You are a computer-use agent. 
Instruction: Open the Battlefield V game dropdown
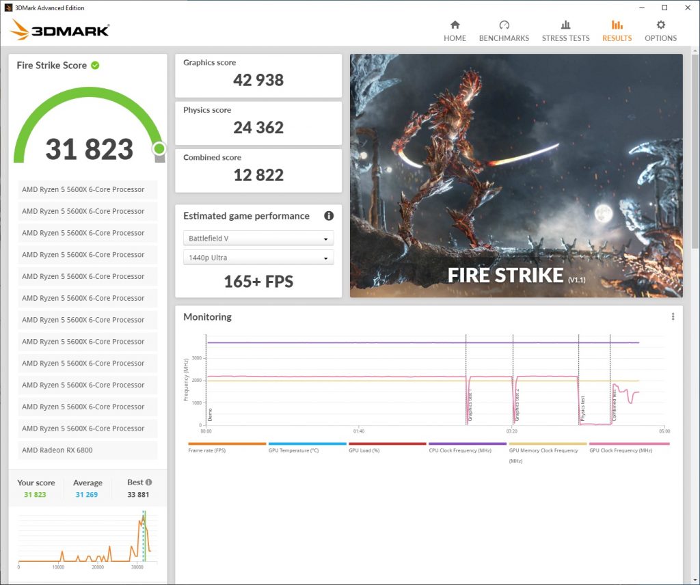pos(258,239)
